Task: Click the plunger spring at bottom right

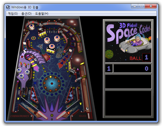Action: coord(89,116)
